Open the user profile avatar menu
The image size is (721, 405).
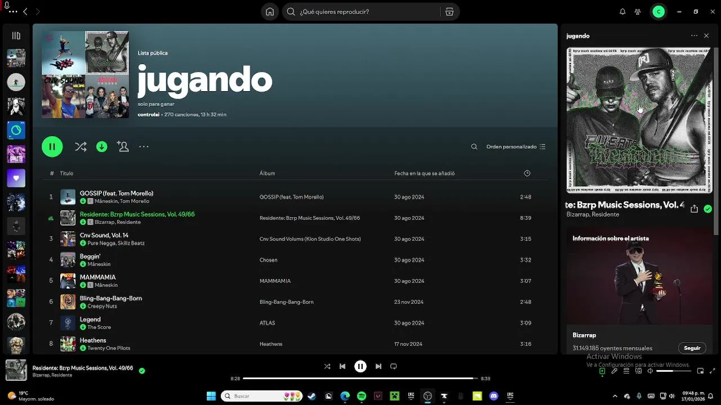pyautogui.click(x=658, y=12)
